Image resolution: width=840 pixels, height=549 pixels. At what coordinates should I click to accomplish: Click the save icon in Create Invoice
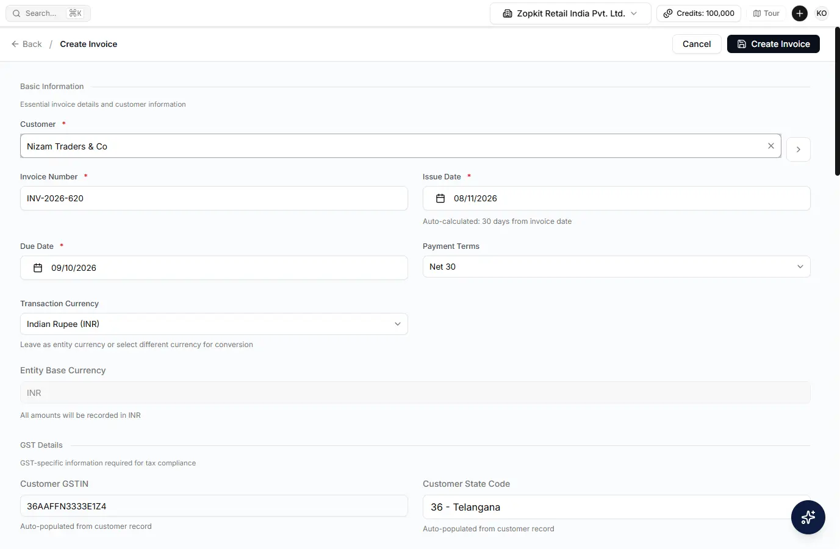point(742,44)
